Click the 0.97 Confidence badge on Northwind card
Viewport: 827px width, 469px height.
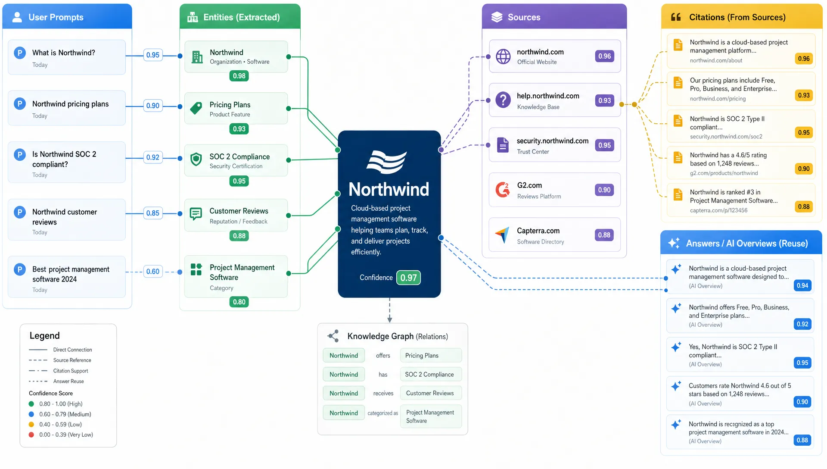(x=408, y=278)
